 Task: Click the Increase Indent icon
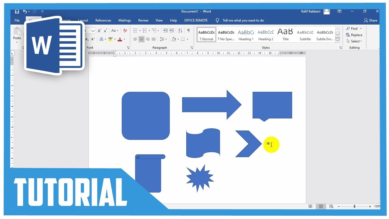click(172, 30)
